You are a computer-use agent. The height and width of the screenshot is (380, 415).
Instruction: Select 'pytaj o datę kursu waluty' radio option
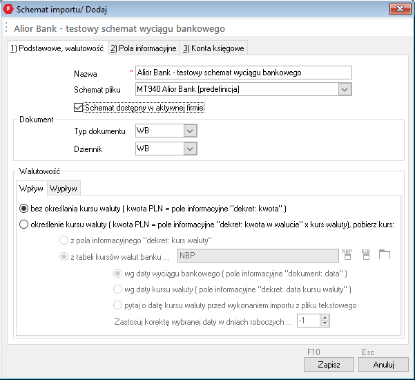117,305
